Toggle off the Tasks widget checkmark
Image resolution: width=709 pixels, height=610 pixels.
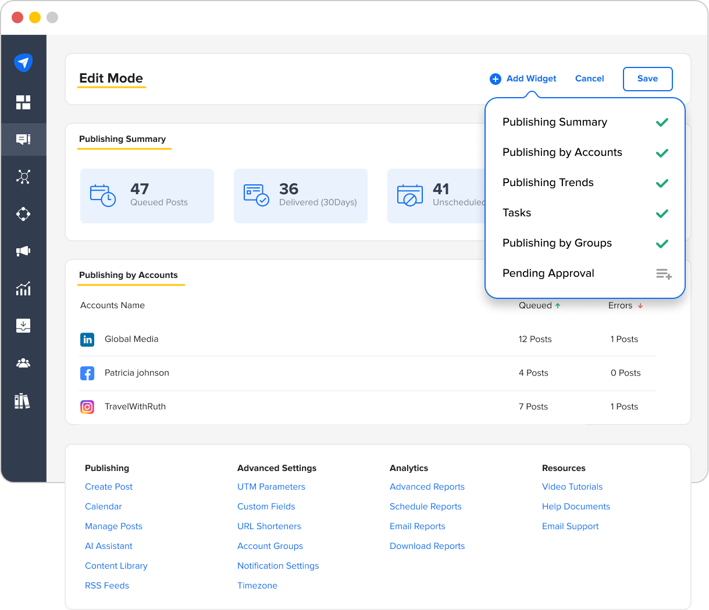pos(662,213)
